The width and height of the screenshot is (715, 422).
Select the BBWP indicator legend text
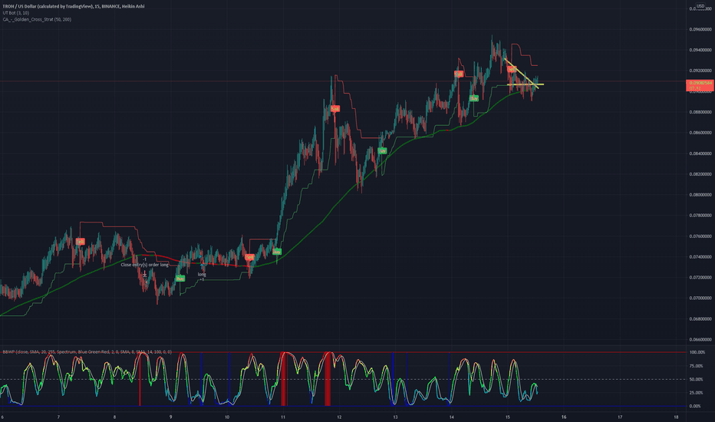point(87,351)
